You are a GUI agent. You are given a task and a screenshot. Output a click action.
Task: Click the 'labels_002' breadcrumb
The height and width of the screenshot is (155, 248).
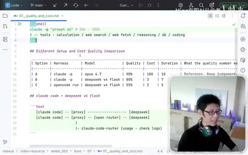pyautogui.click(x=59, y=151)
